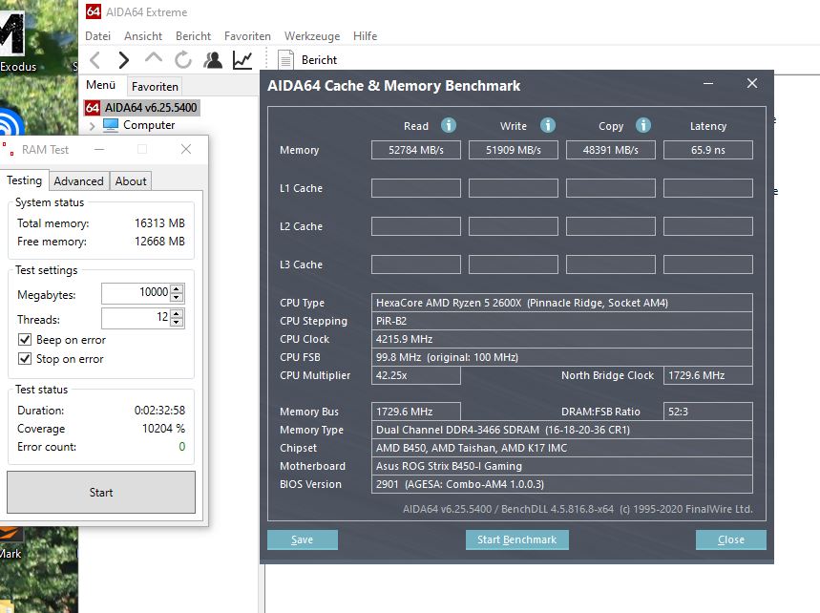
Task: Click the Computer monitor icon in tree
Action: pyautogui.click(x=111, y=125)
